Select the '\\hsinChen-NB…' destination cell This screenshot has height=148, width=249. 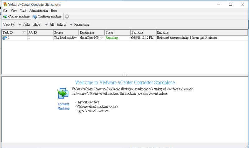pyautogui.click(x=92, y=38)
